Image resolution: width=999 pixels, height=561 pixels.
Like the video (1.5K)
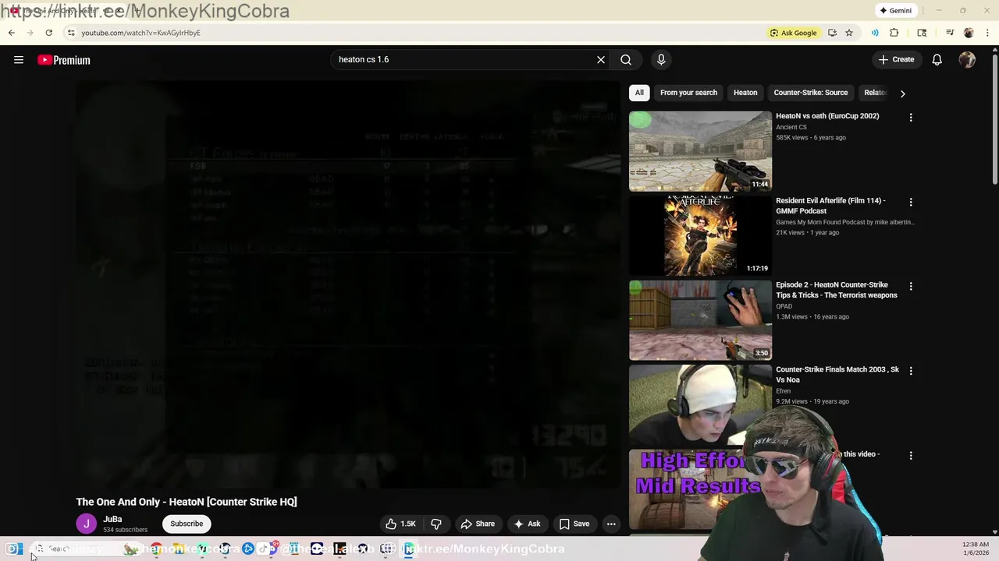coord(400,524)
